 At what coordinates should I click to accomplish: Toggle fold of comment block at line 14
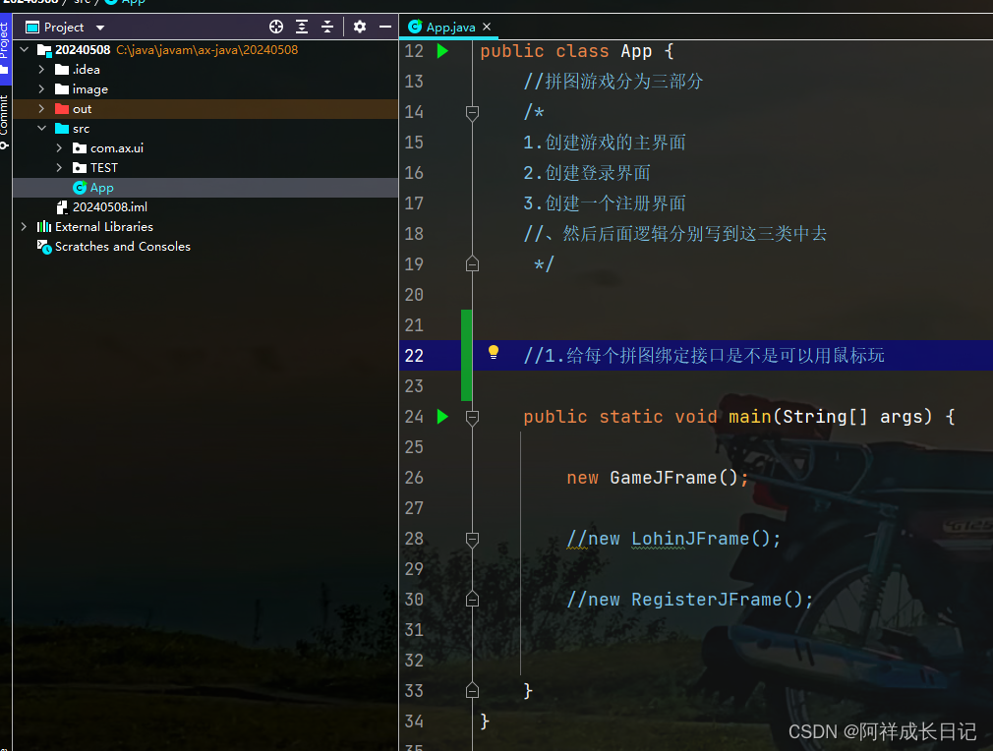472,113
